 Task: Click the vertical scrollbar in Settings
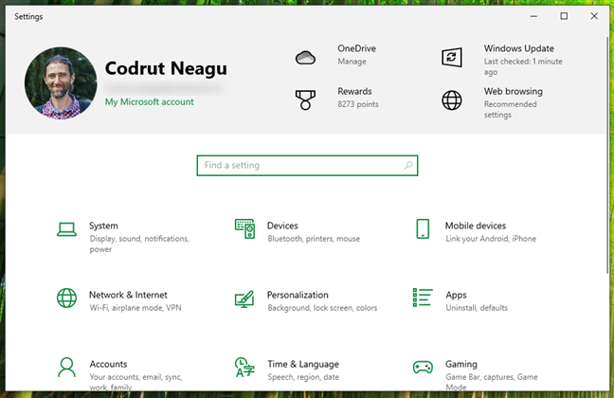[x=607, y=154]
